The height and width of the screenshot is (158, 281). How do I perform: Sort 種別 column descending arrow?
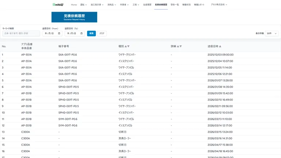128,46
